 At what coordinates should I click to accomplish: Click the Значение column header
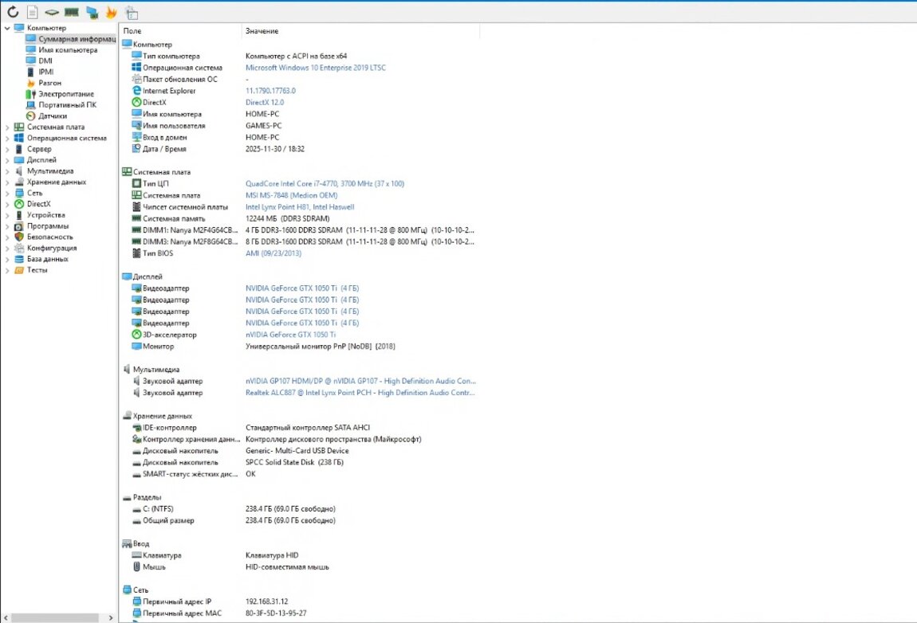262,31
